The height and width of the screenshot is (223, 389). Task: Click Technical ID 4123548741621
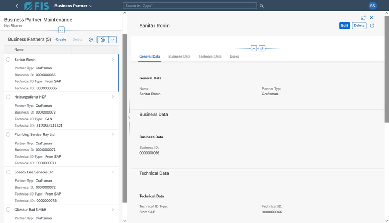coord(50,126)
